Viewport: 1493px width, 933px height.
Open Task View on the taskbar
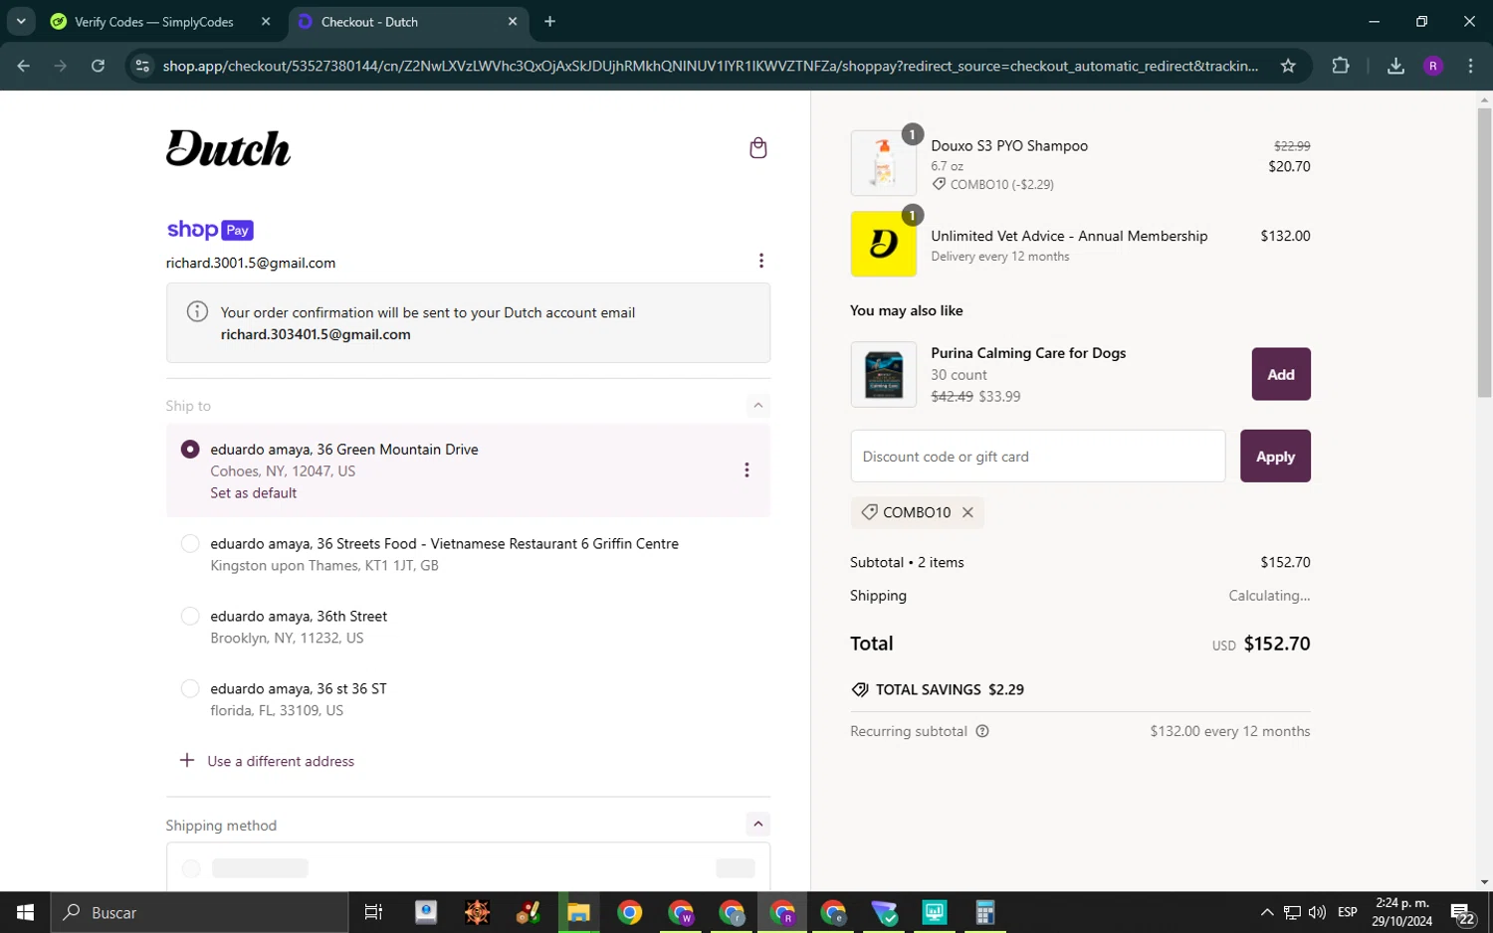[x=373, y=912]
